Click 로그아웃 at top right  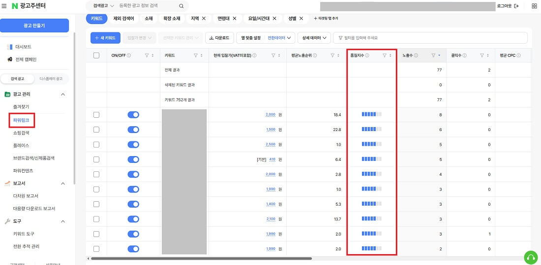[508, 6]
